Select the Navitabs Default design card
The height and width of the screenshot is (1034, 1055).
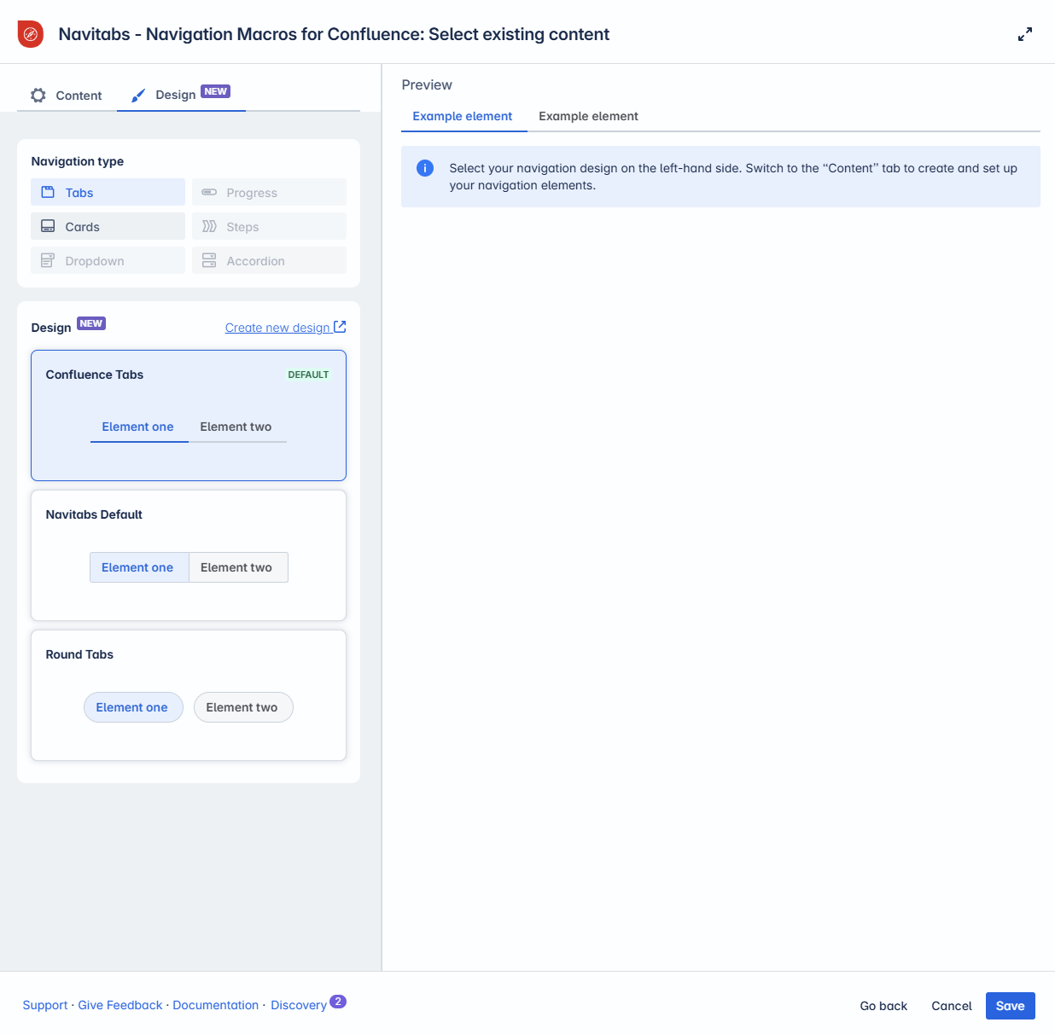point(189,555)
